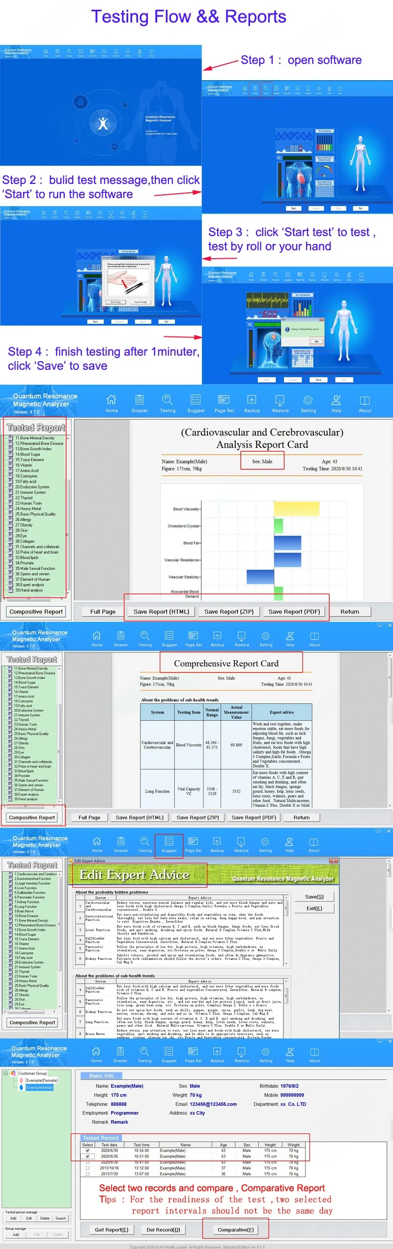Click Delete under Tested person manage
The width and height of the screenshot is (393, 1249).
click(45, 1218)
